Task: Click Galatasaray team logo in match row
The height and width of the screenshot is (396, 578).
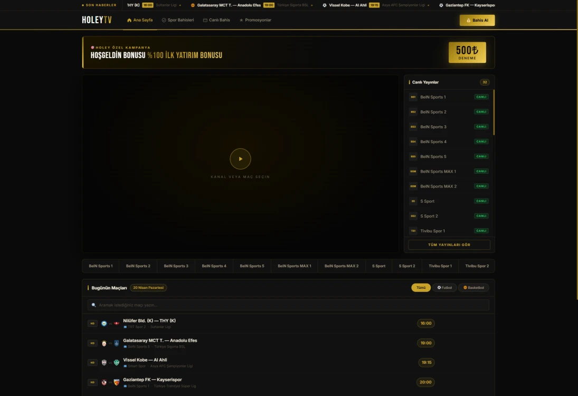Action: (x=104, y=343)
